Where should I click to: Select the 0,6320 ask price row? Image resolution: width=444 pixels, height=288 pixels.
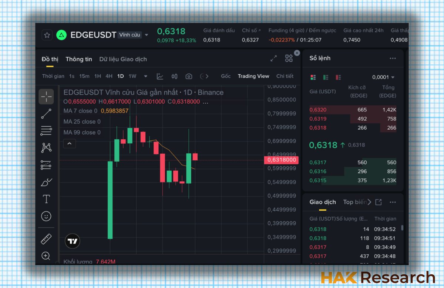coord(353,110)
